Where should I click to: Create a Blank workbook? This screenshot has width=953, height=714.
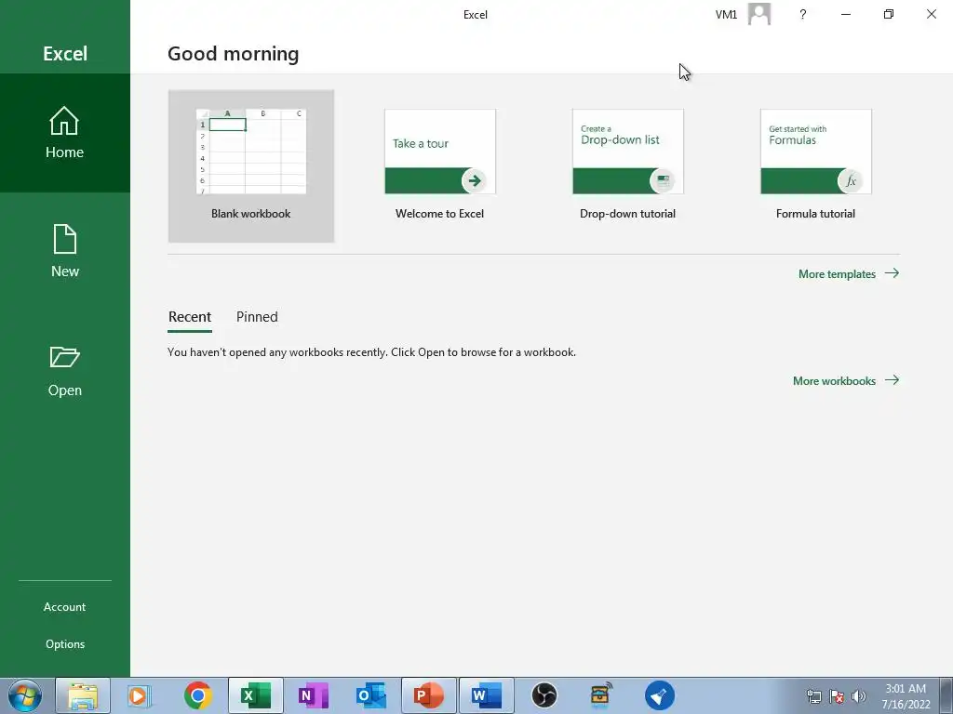(x=251, y=165)
